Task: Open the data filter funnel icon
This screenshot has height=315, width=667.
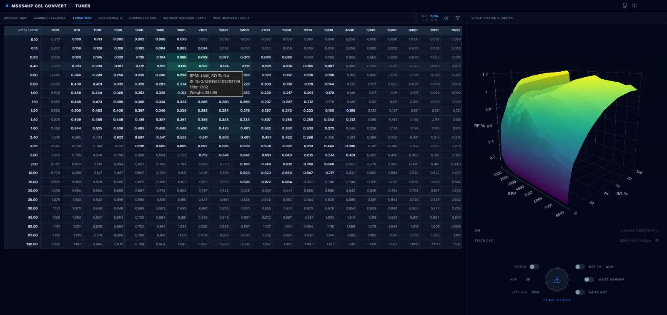Action: coord(458,18)
